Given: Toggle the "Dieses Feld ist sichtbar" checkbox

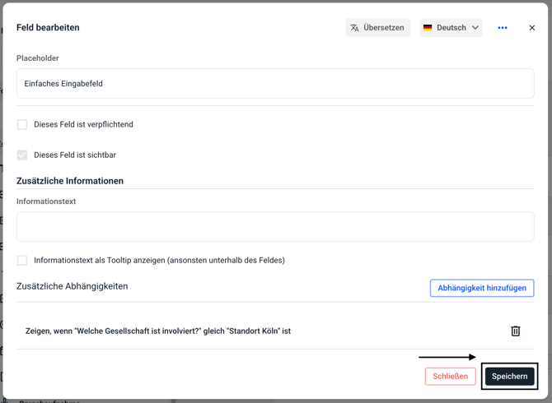Looking at the screenshot, I should click(22, 155).
